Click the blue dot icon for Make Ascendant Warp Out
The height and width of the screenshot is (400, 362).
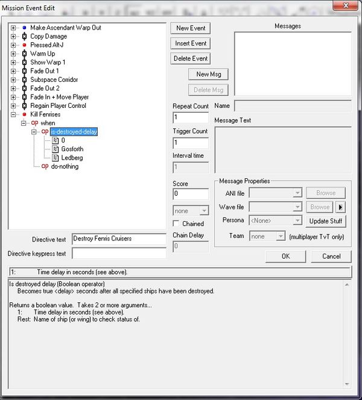point(24,28)
